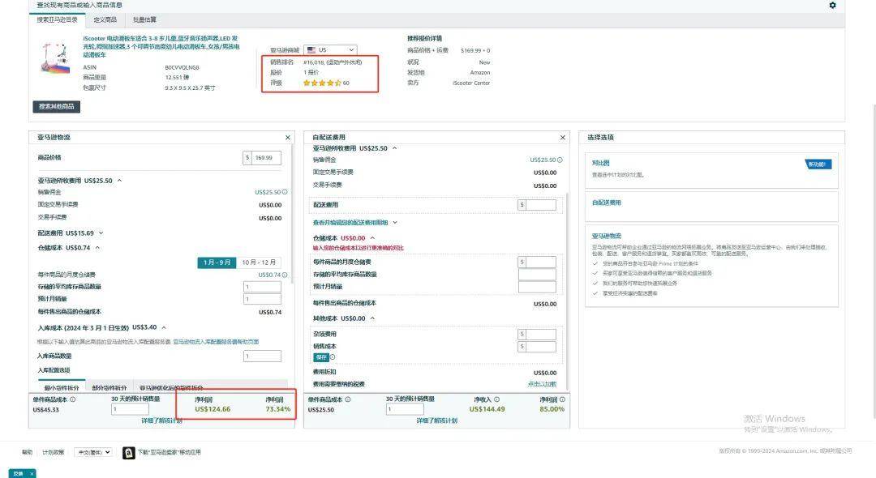876x478 pixels.
Task: Click the checkmark beside Prime eligibility line
Action: tap(595, 263)
